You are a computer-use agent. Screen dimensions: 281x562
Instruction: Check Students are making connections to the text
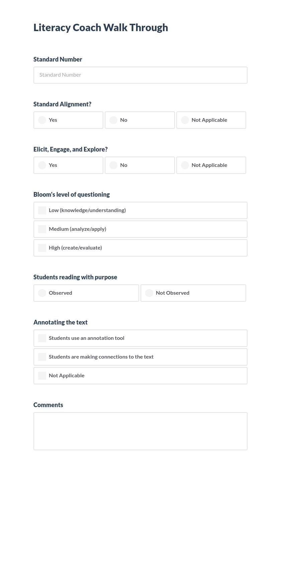(42, 357)
